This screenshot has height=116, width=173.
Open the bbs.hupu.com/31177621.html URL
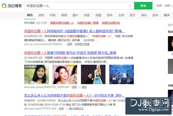tap(40, 109)
